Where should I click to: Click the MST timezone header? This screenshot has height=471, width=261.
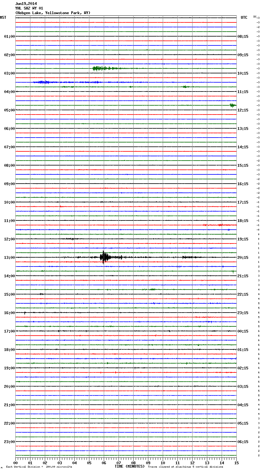point(3,18)
